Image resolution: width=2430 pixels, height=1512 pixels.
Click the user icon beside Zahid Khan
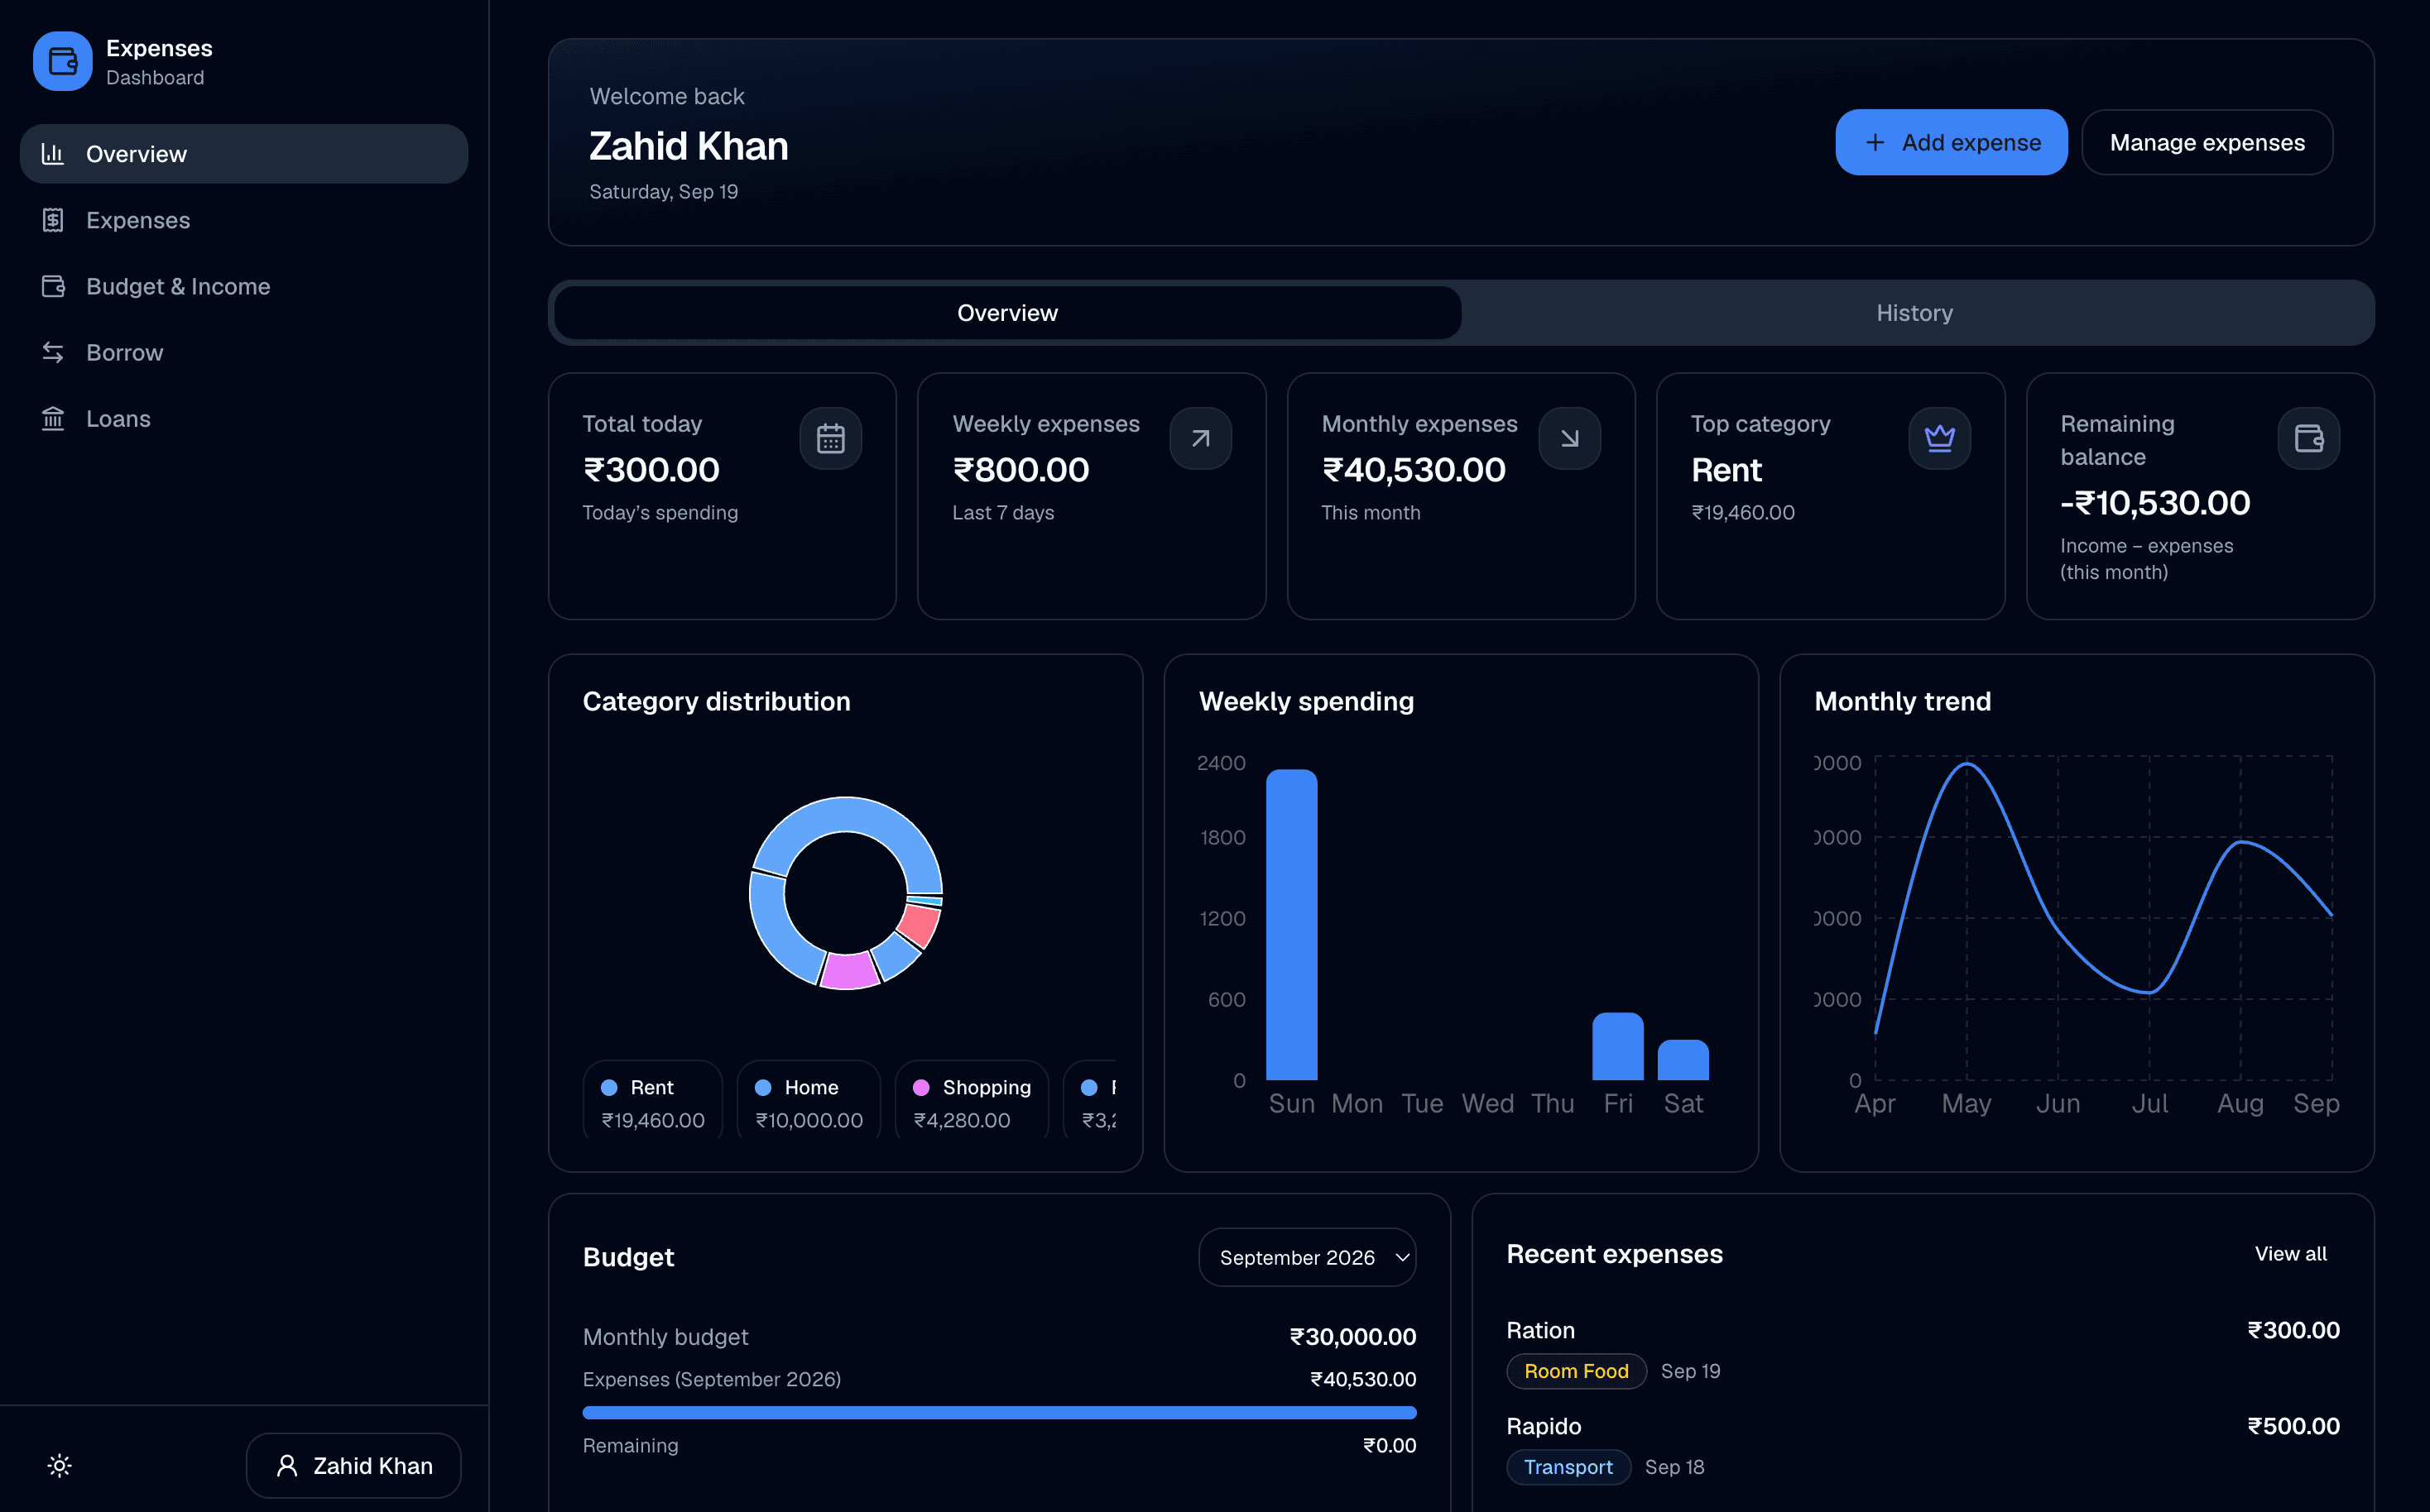[x=287, y=1465]
